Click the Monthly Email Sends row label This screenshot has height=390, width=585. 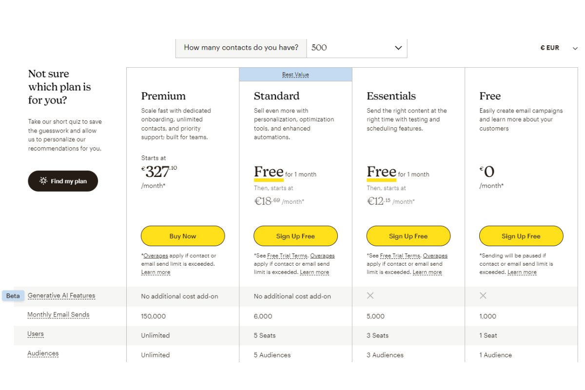point(58,314)
